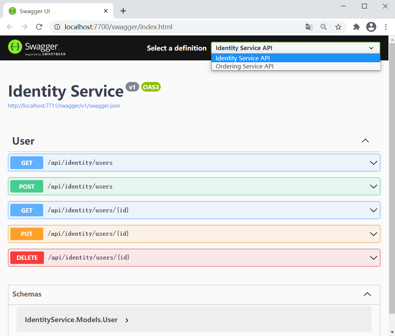Bookmark this page with the star icon
This screenshot has width=395, height=336.
(338, 27)
